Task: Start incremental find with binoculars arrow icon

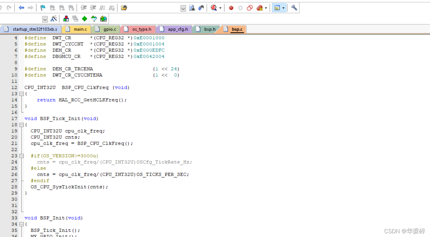Action: click(x=201, y=8)
